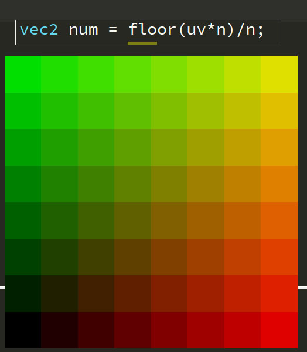Choose the amber swatch directly below yellow corner
The height and width of the screenshot is (352, 307).
[x=279, y=111]
